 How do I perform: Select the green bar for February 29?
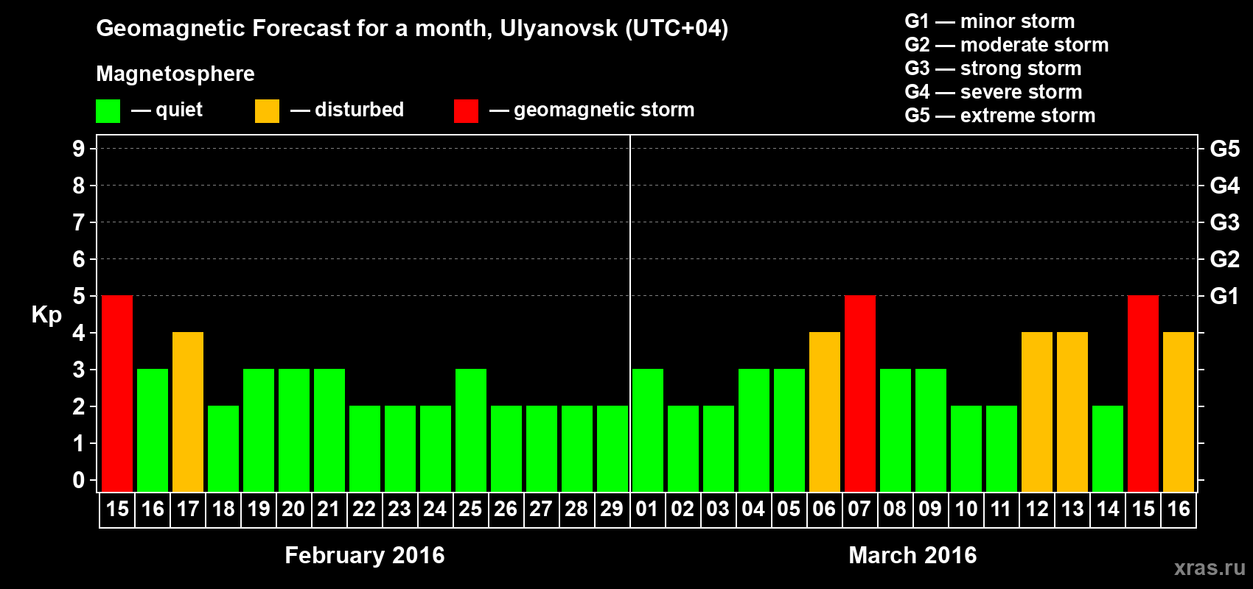pyautogui.click(x=612, y=449)
